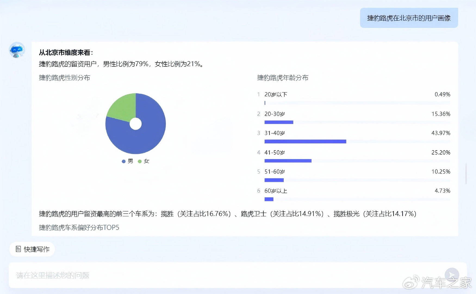The height and width of the screenshot is (294, 476).
Task: Select the 20岁以下 row label
Action: pos(276,94)
